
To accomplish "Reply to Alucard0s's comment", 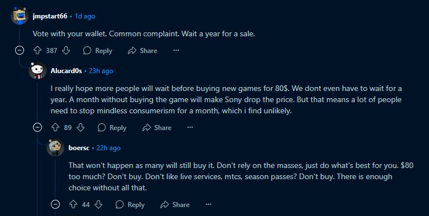I will click(x=112, y=127).
